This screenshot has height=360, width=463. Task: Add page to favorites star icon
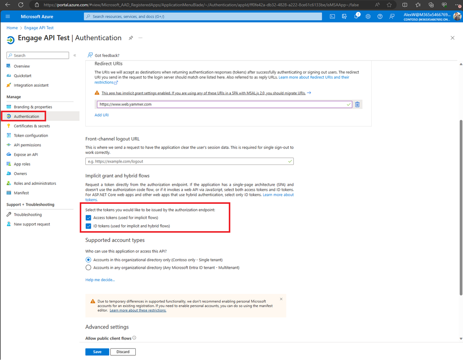(389, 5)
